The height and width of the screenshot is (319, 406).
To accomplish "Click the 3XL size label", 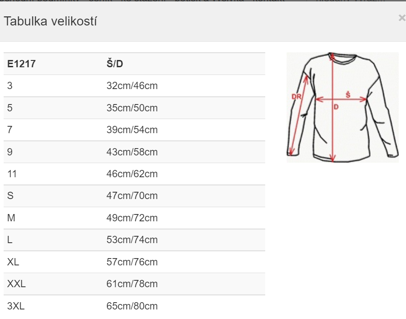I will click(x=16, y=306).
